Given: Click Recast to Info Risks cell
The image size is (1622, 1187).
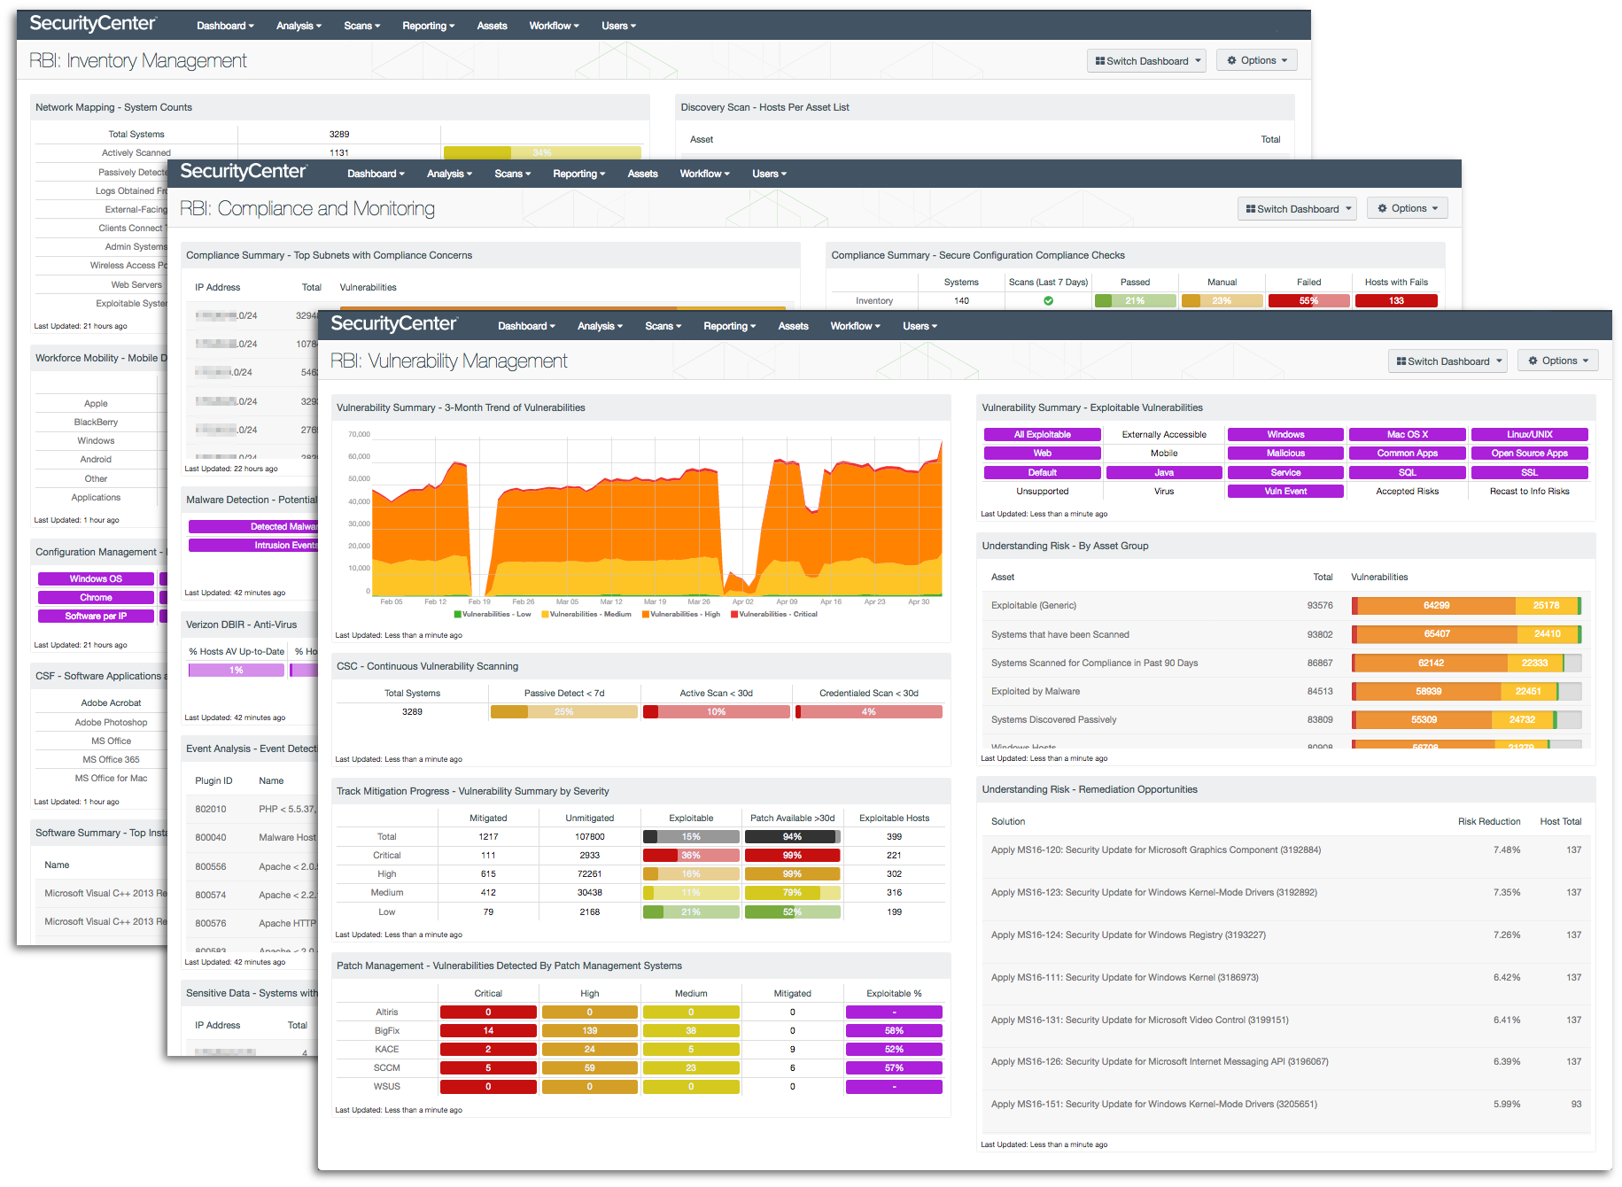Looking at the screenshot, I should (x=1530, y=492).
